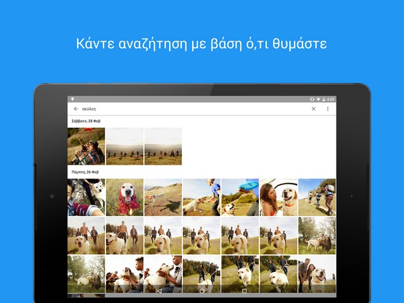This screenshot has width=404, height=303.
Task: Select the "Σάββατο, 28 Φεβ" date header
Action: tap(86, 121)
